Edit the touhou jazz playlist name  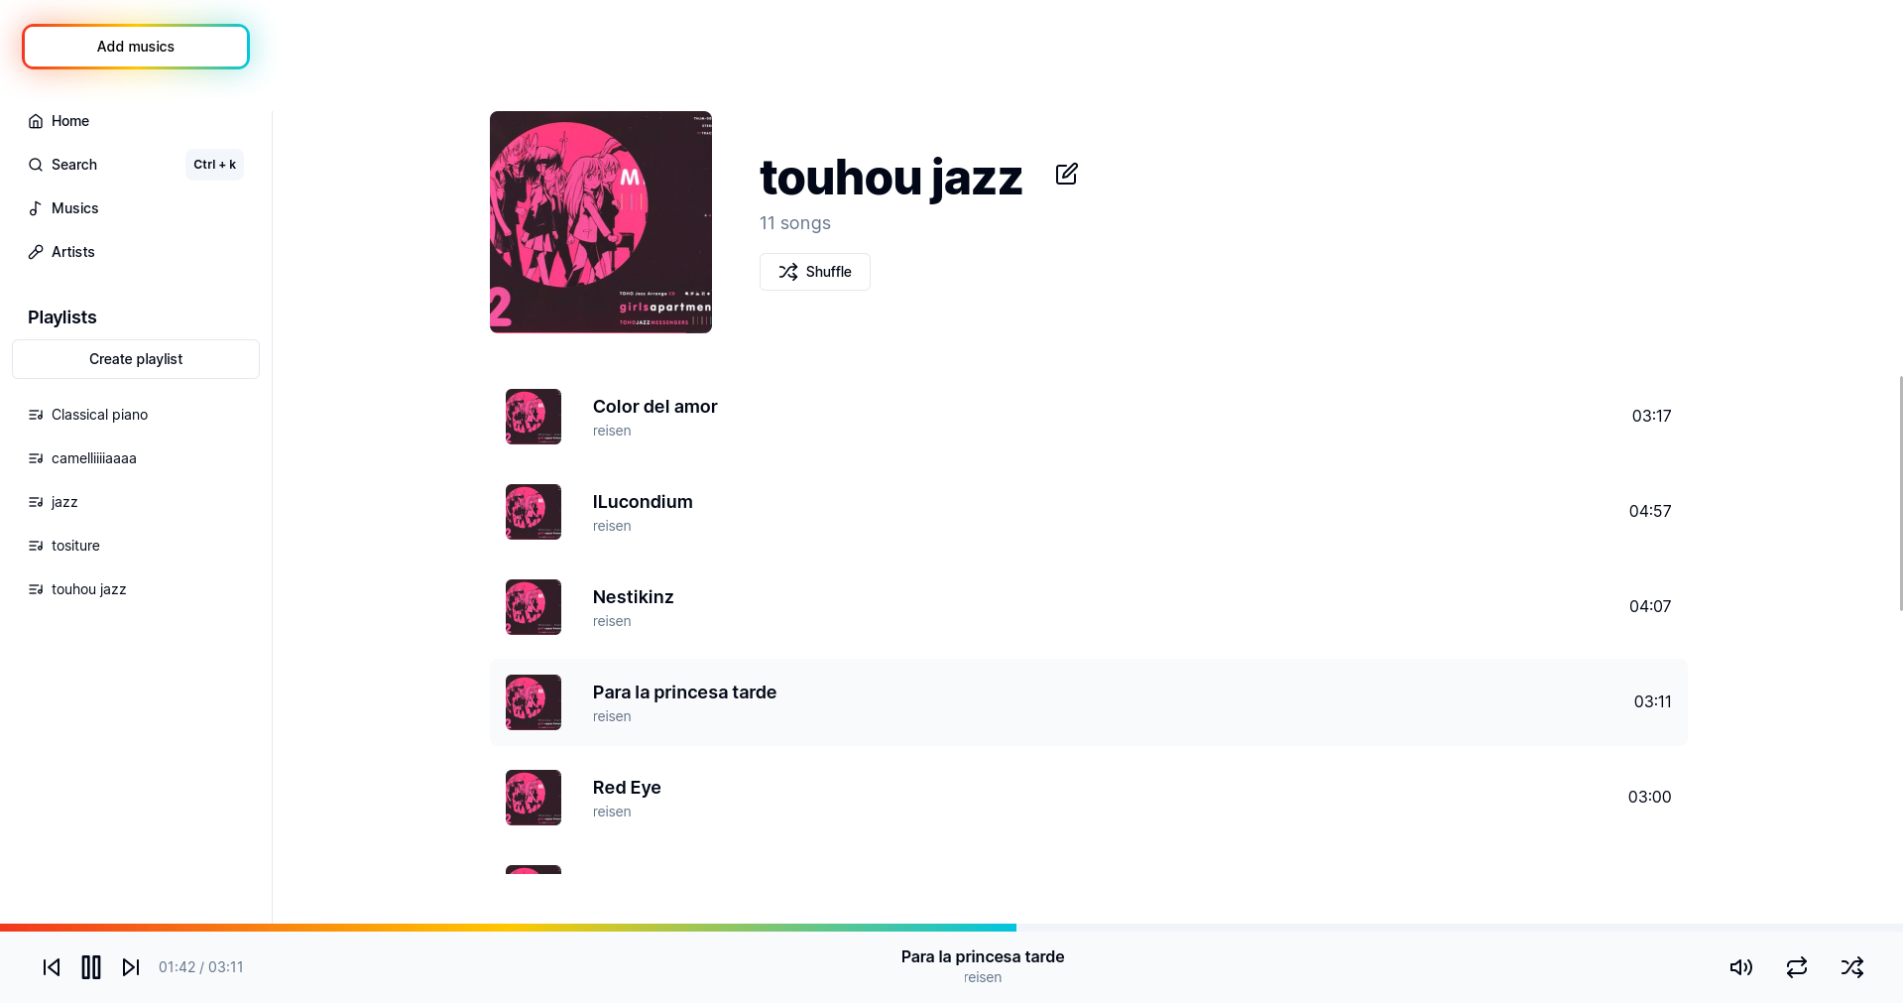pyautogui.click(x=1066, y=175)
